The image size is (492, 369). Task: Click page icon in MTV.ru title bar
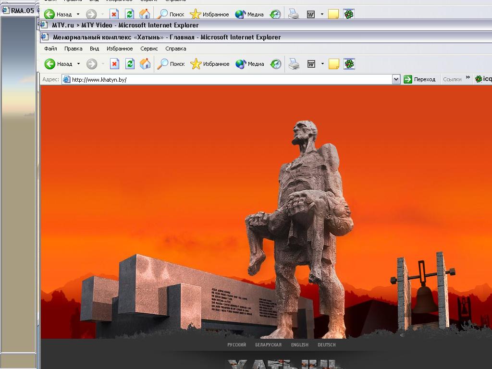click(44, 25)
